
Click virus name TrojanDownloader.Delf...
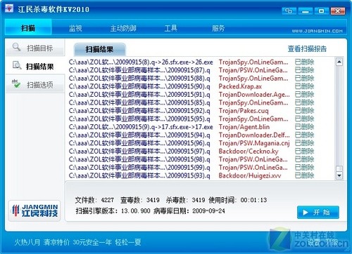coord(254,135)
